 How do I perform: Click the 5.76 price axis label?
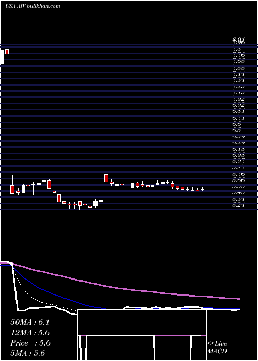[238, 174]
